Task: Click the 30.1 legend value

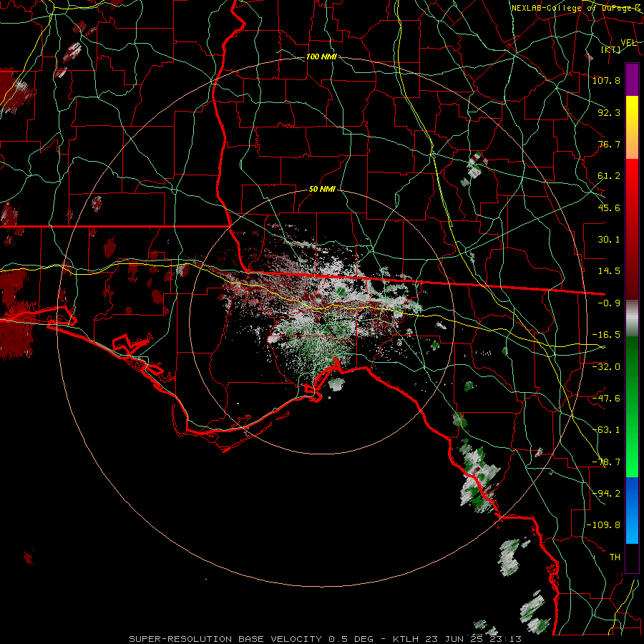Action: [609, 240]
